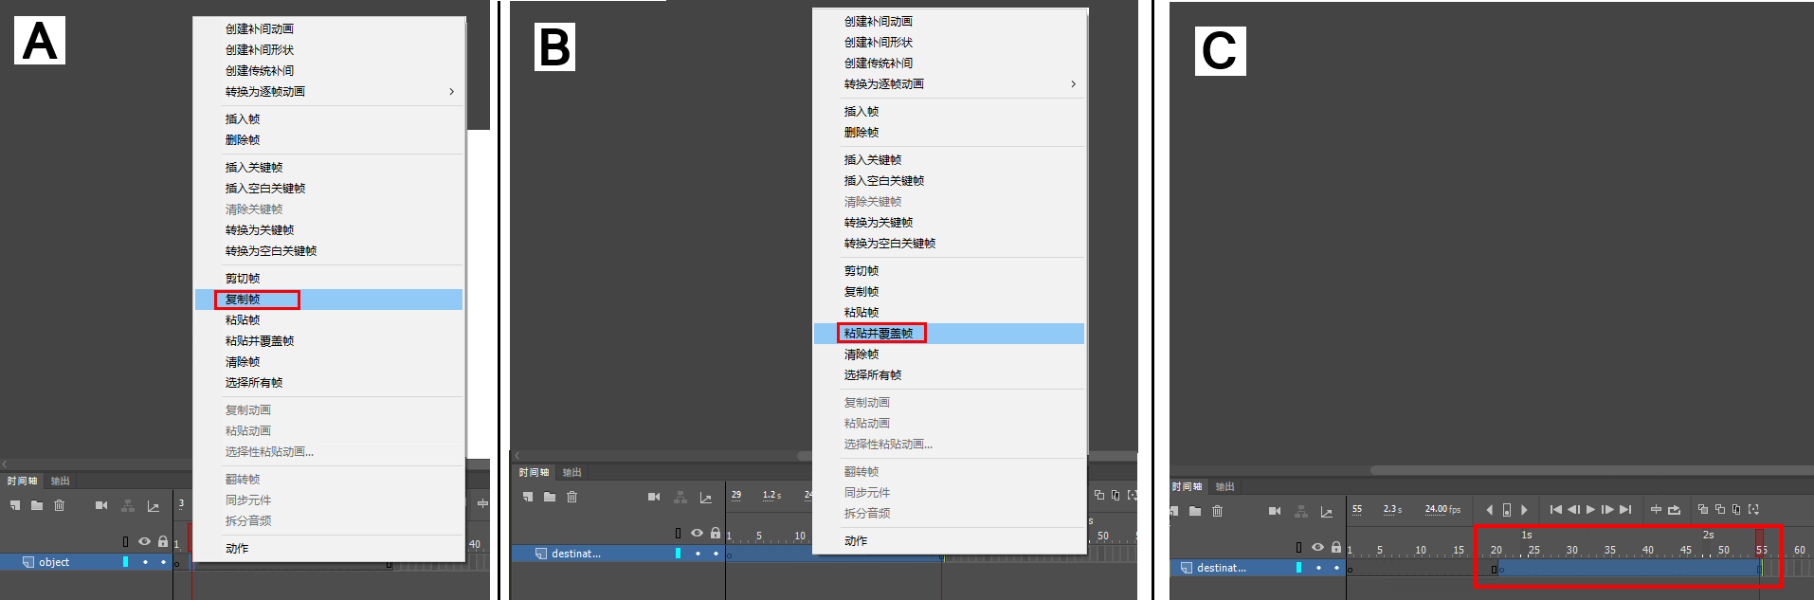Toggle outline header icon in panel C
This screenshot has width=1814, height=600.
pos(1298,548)
